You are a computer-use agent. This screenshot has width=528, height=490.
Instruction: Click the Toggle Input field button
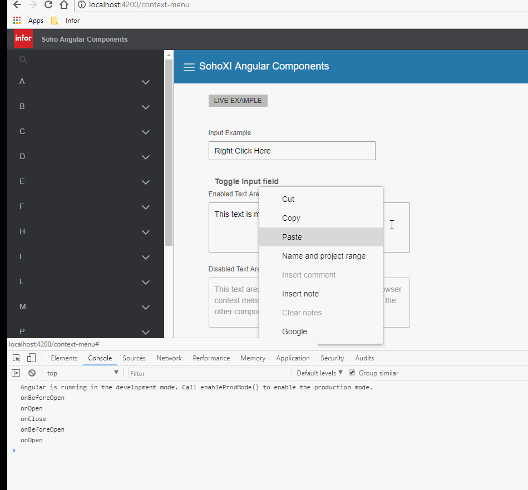tap(246, 181)
